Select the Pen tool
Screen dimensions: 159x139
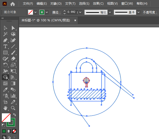pyautogui.click(x=5, y=40)
